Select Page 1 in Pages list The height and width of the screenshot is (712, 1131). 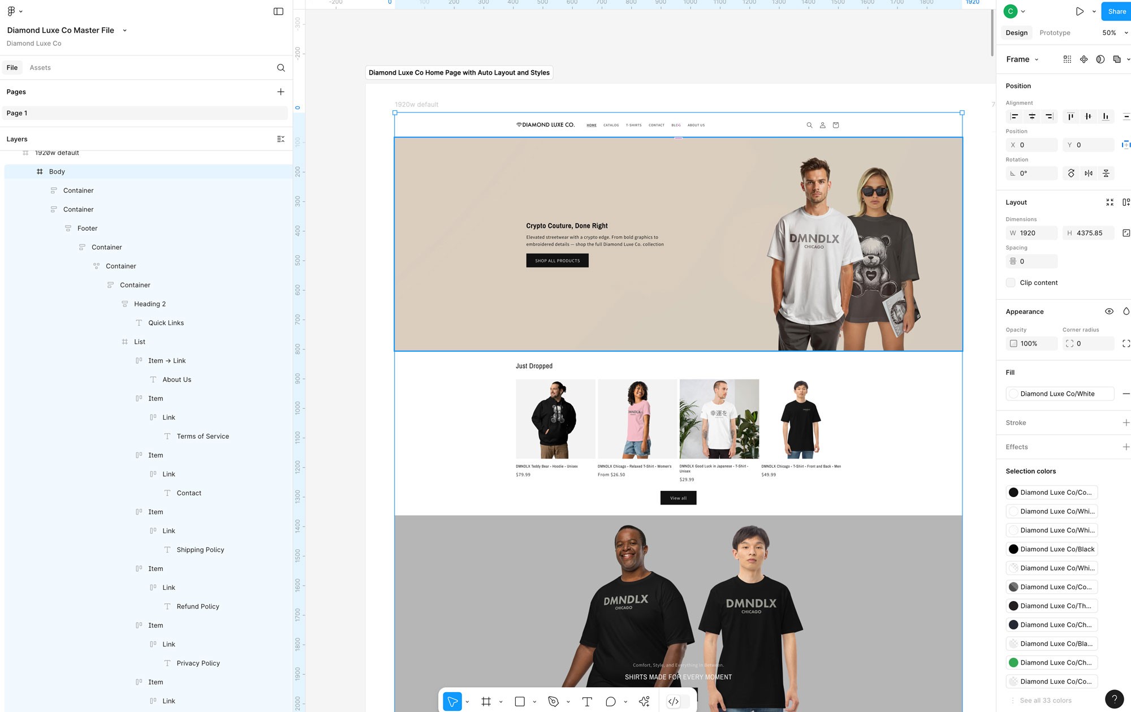coord(145,113)
